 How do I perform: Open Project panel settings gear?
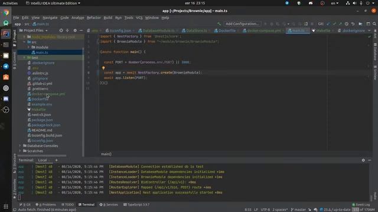(x=75, y=31)
